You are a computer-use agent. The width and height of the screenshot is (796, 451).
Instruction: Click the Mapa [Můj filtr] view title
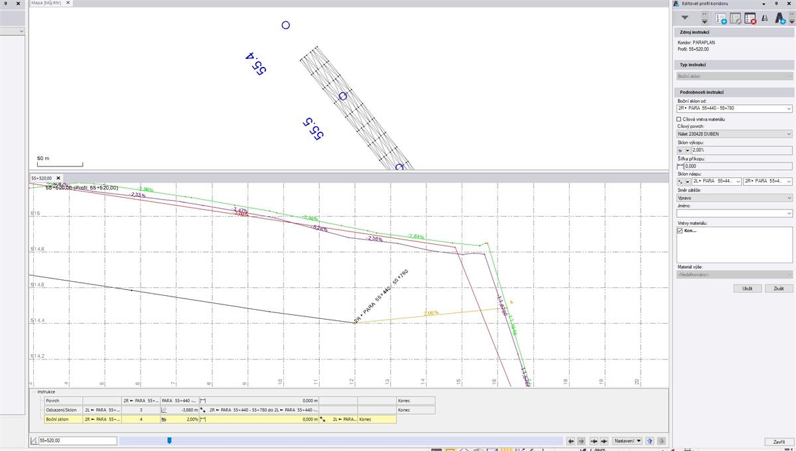46,3
